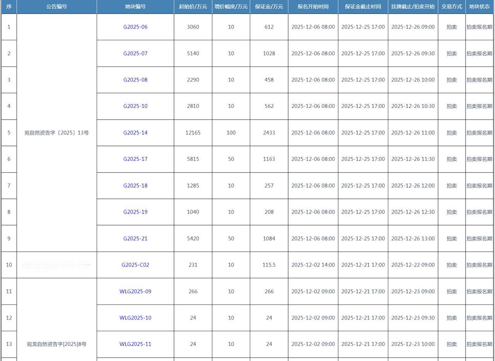
Task: Open parcel G2025-19 link
Action: tap(135, 212)
